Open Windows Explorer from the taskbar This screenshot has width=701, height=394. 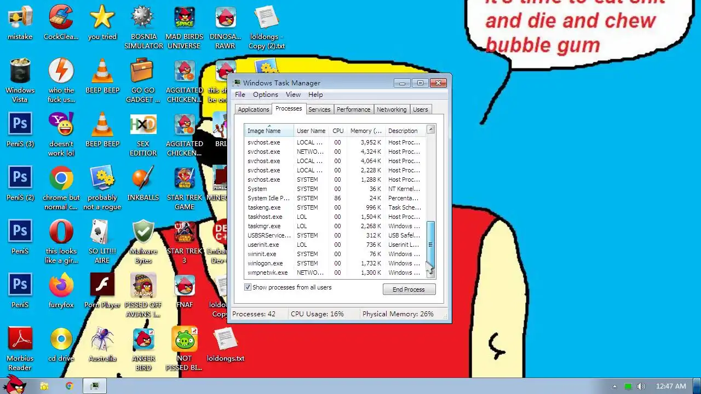coord(44,386)
